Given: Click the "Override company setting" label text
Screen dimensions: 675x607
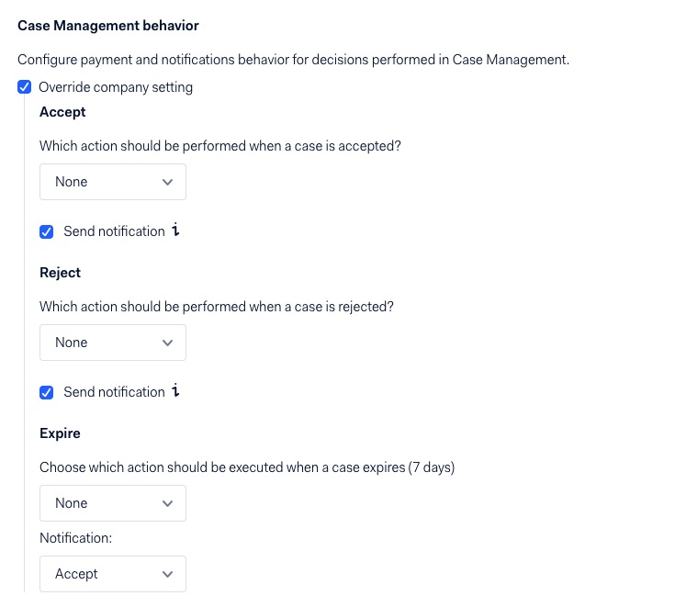Looking at the screenshot, I should tap(116, 88).
